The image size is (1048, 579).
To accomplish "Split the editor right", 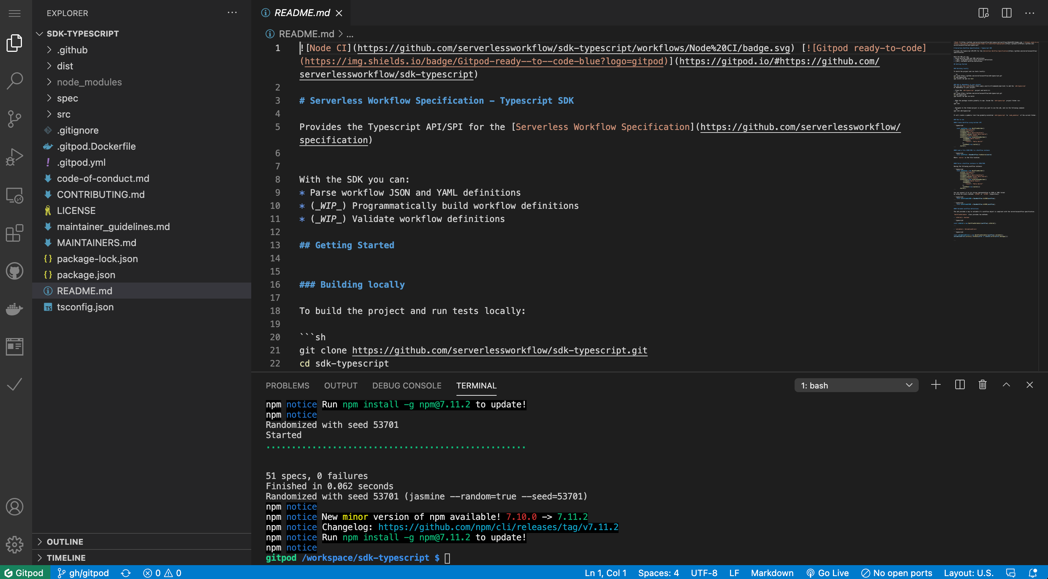I will (x=1006, y=13).
